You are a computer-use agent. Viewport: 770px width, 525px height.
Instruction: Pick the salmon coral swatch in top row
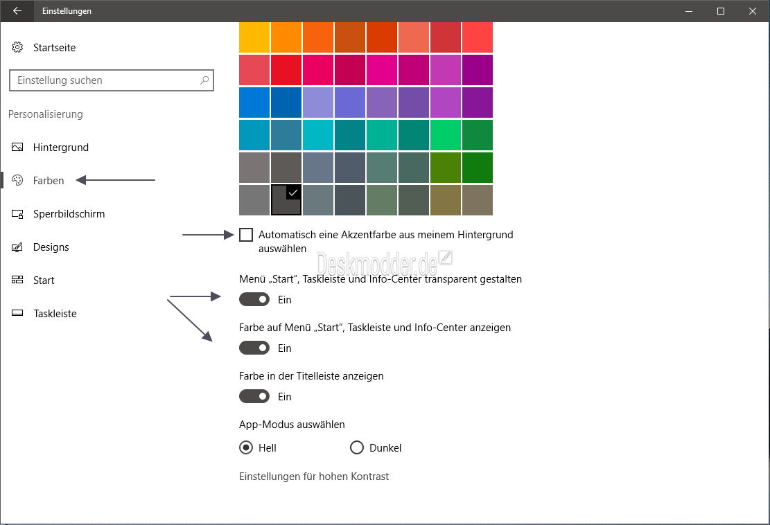point(414,37)
